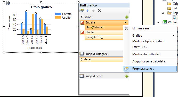This screenshot has width=178, height=97.
Task: Add a series group with green plus icon
Action: 127,76
